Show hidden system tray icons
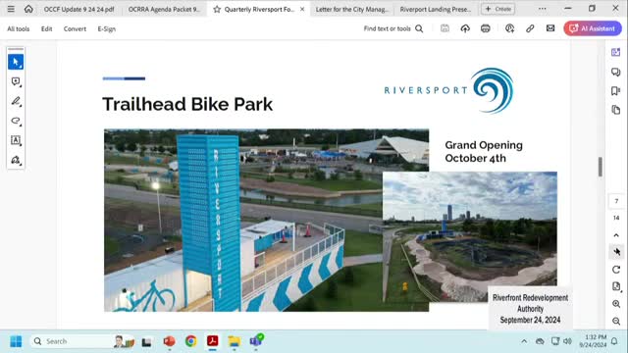The height and width of the screenshot is (353, 628). pos(524,341)
